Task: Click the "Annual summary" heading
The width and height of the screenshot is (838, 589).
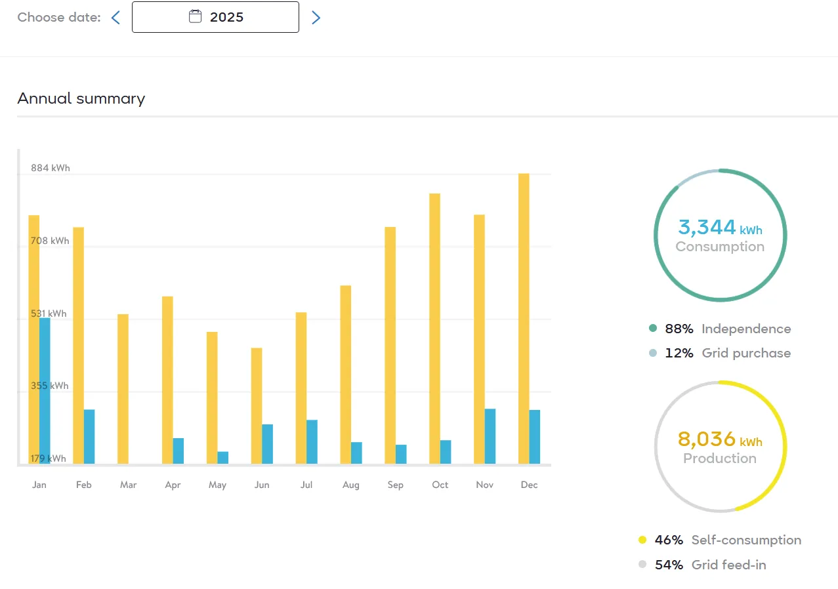Action: [x=81, y=98]
